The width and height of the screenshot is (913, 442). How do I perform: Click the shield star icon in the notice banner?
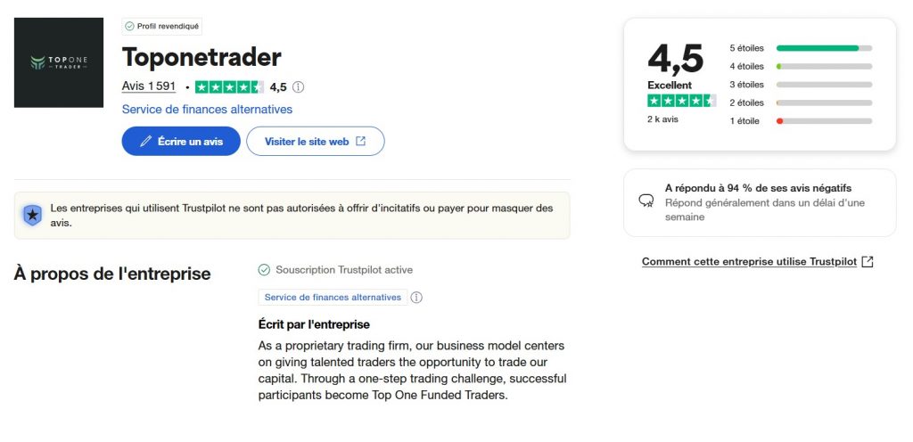click(33, 215)
